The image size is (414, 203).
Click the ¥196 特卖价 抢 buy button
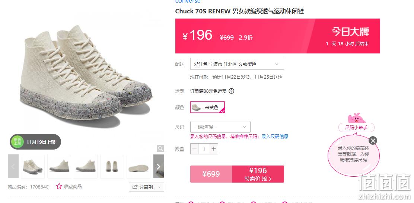tap(258, 174)
